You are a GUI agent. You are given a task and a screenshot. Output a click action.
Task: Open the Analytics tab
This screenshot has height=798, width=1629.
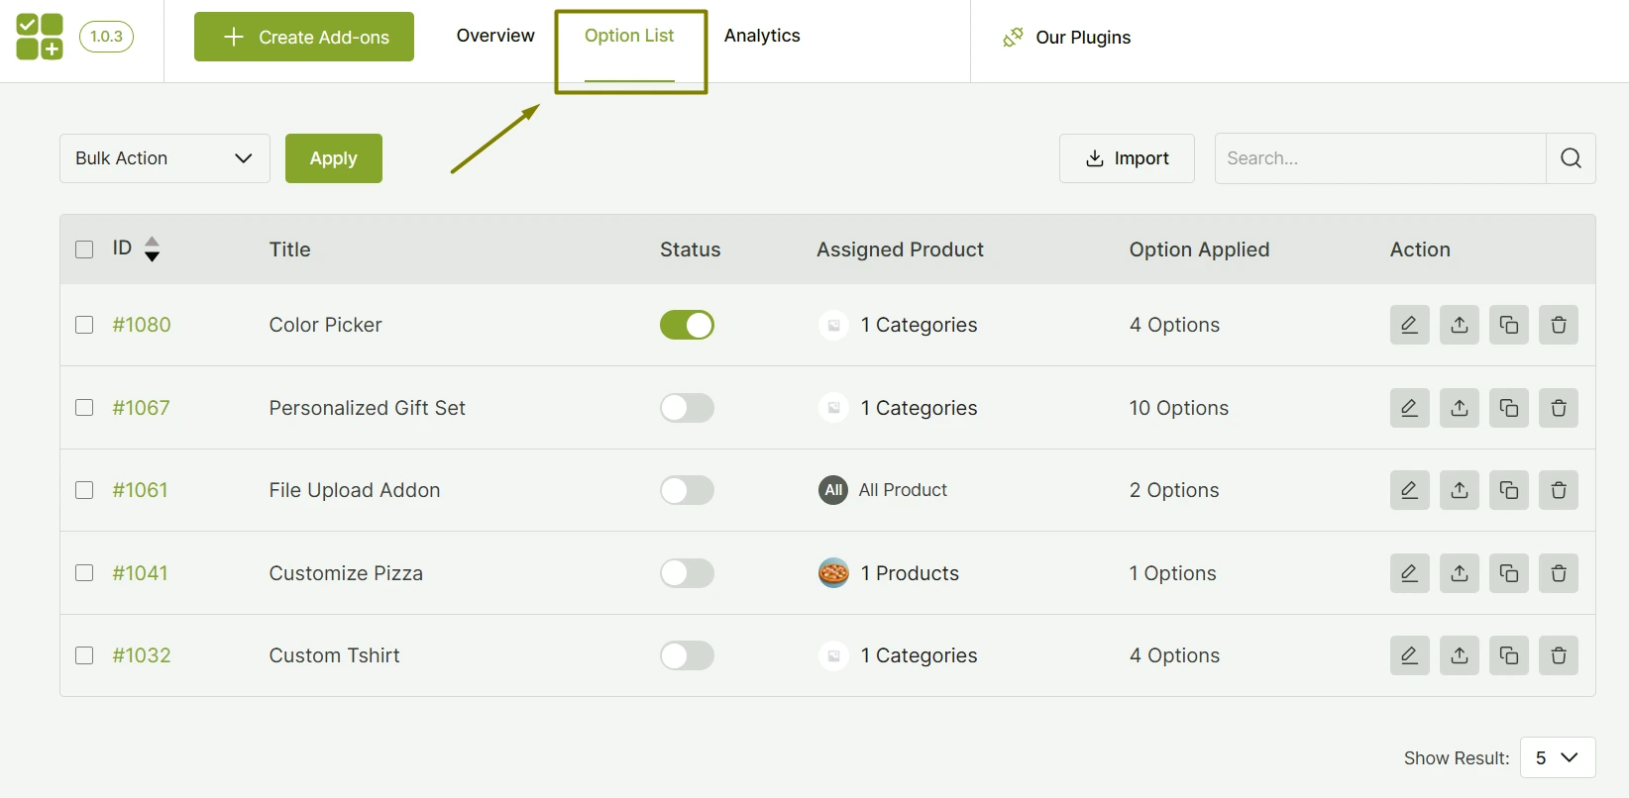(762, 36)
